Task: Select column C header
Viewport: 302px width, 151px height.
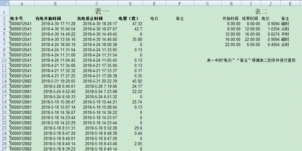Action: [x=97, y=3]
